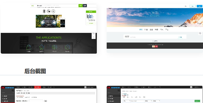Click the 后台截图 heading
Viewport: 203px width, 103px height.
tap(35, 71)
